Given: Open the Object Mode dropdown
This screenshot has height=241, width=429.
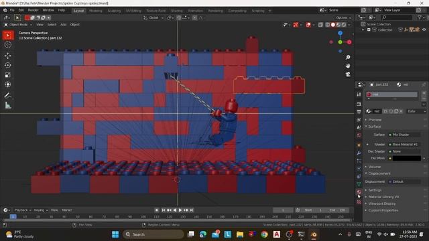Looking at the screenshot, I should [x=18, y=25].
